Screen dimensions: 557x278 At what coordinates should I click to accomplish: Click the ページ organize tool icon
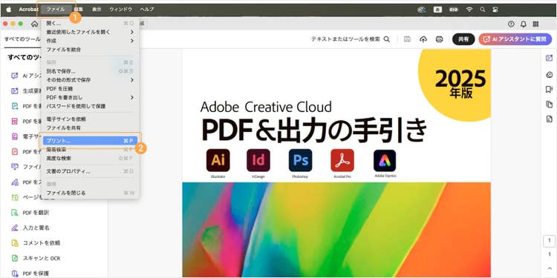tap(15, 197)
